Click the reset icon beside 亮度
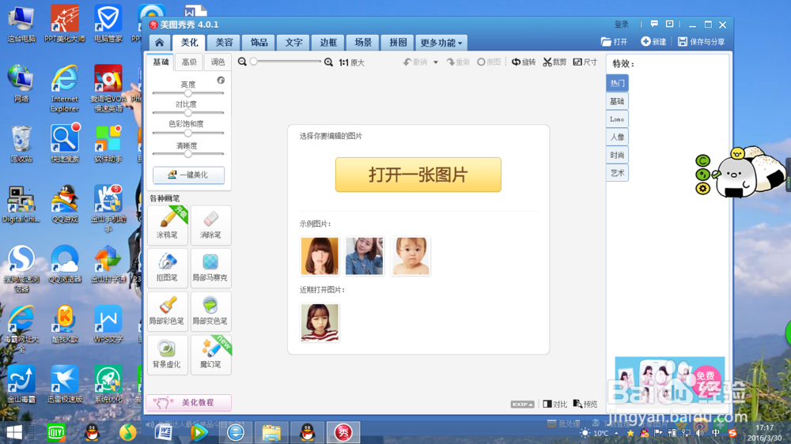 (221, 81)
